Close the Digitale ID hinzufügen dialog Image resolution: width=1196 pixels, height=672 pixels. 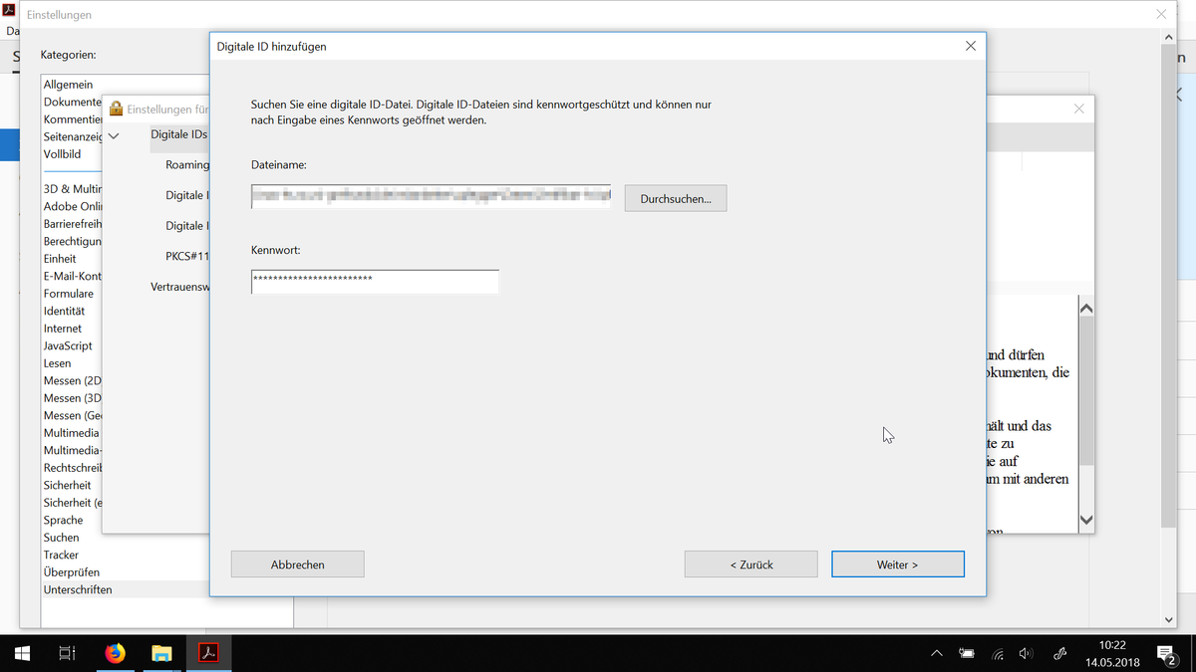[971, 47]
